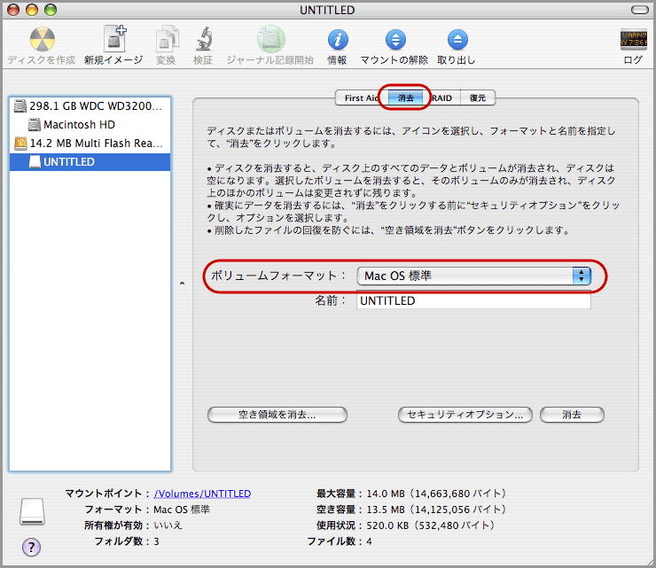This screenshot has height=568, width=656.
Task: Open the ボリュームフォーマット dropdown showing Mac OS 標準
Action: click(x=474, y=276)
